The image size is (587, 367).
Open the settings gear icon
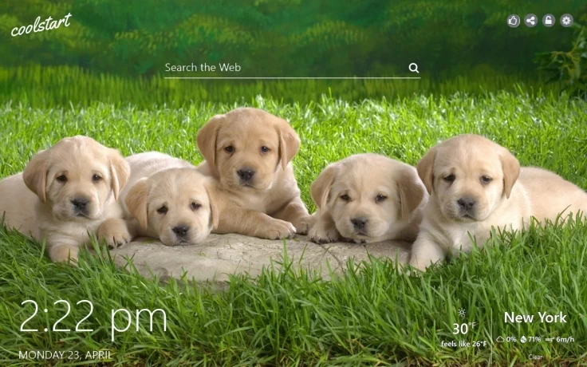(566, 21)
